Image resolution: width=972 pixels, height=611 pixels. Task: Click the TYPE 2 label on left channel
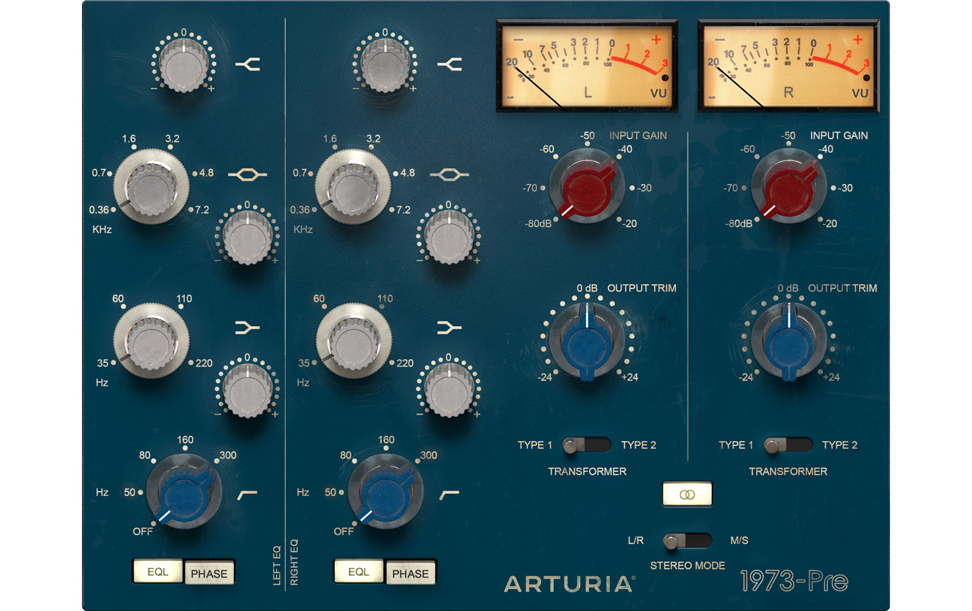638,445
